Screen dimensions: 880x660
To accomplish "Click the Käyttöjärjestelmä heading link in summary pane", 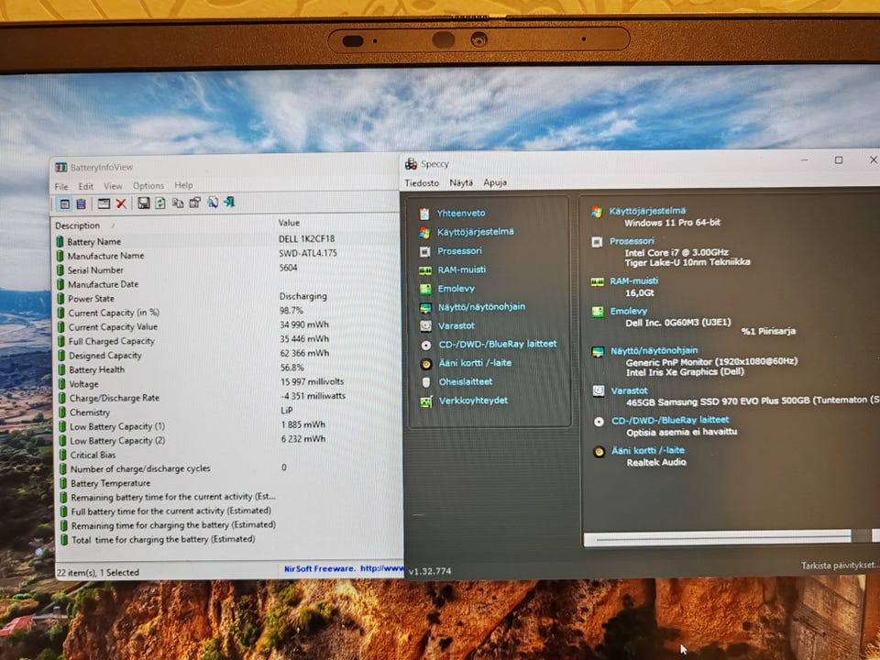I will (x=647, y=211).
